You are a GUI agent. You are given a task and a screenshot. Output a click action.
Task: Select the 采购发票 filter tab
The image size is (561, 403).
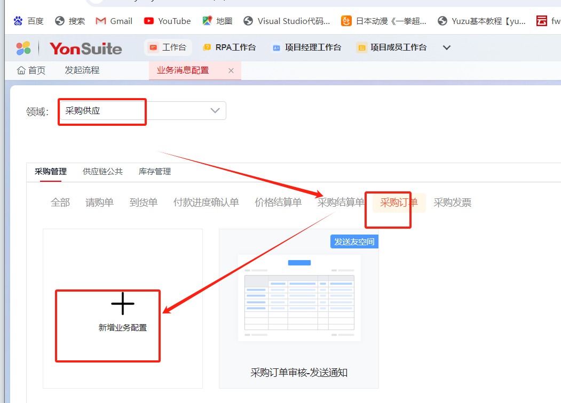tap(452, 202)
